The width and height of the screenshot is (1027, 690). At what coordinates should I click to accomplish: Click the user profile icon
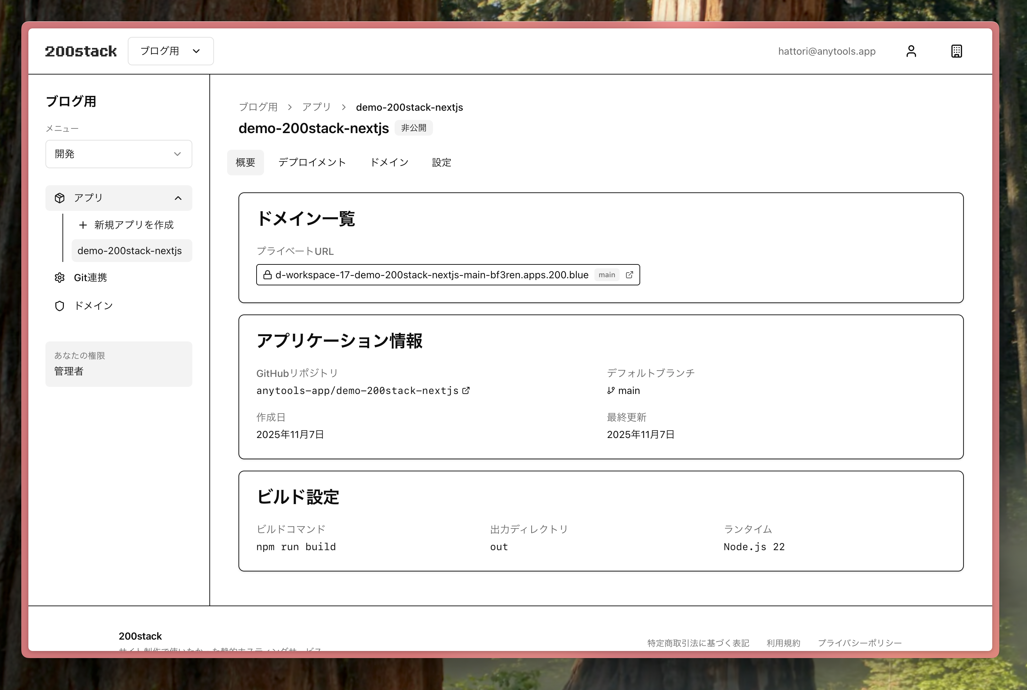(911, 51)
